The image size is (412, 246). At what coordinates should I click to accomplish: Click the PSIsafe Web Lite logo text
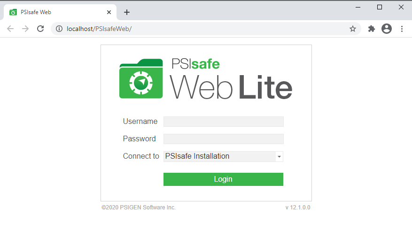[x=231, y=79]
